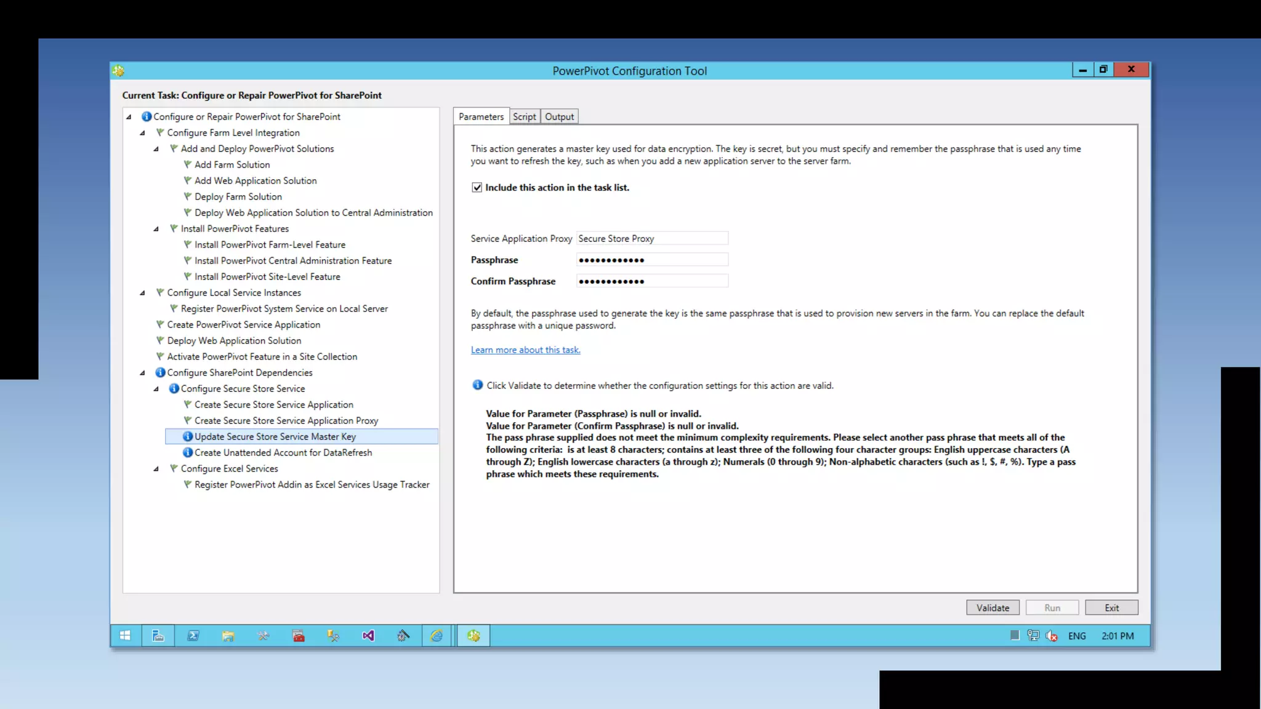Collapse the Configure Excel Services node

[156, 469]
